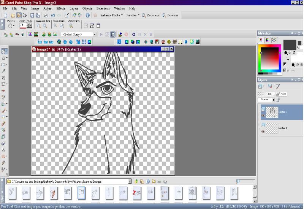The image size is (304, 209).
Task: Open the Layers menu
Action: click(74, 8)
